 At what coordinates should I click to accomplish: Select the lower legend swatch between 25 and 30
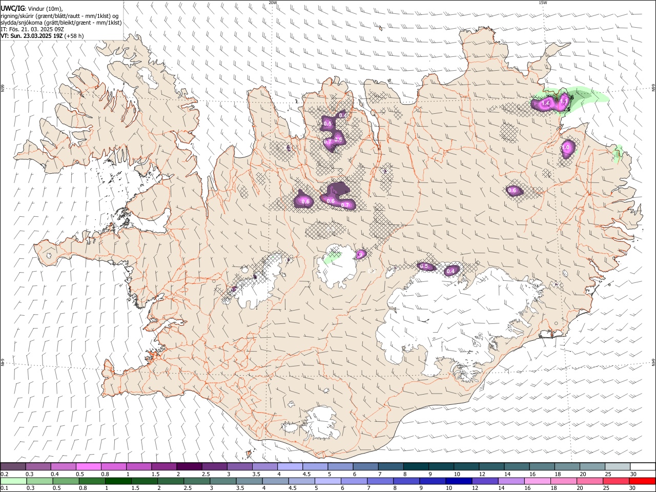click(616, 481)
